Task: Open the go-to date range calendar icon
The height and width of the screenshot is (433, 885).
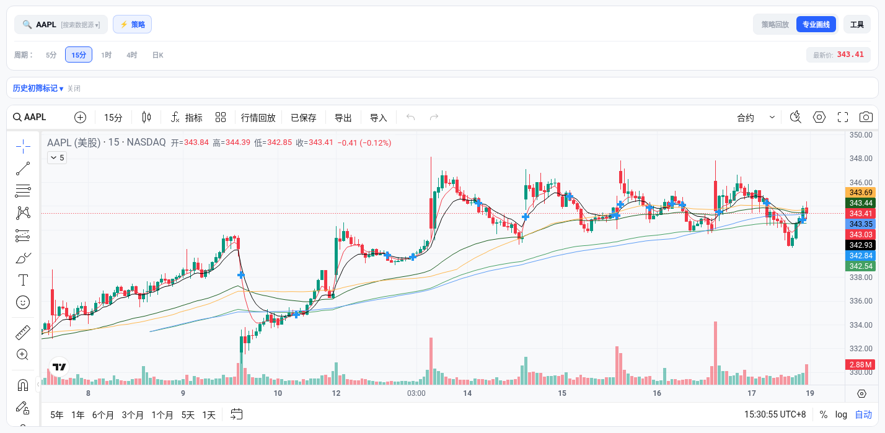Action: [236, 414]
